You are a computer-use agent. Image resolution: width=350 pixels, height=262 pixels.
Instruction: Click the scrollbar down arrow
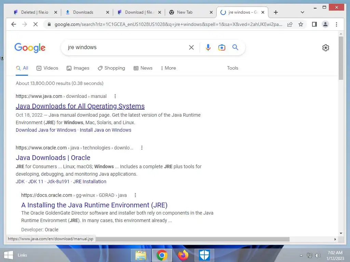341,233
